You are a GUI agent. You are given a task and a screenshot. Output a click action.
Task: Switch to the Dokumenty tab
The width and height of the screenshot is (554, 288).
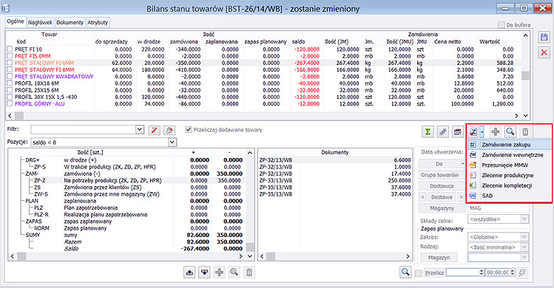tap(70, 22)
